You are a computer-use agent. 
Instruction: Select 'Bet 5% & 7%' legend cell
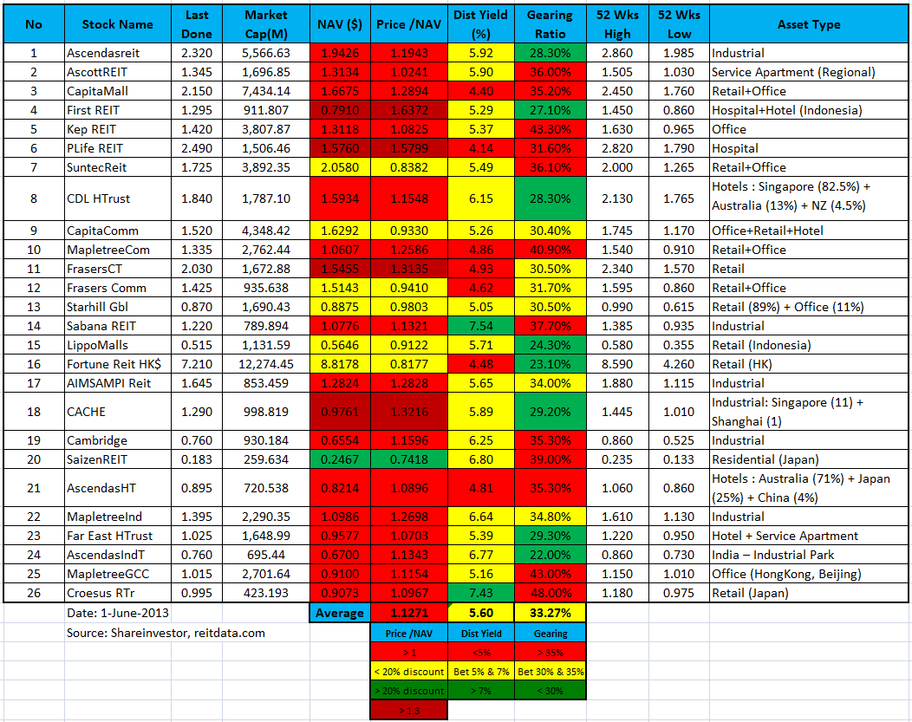coord(481,672)
